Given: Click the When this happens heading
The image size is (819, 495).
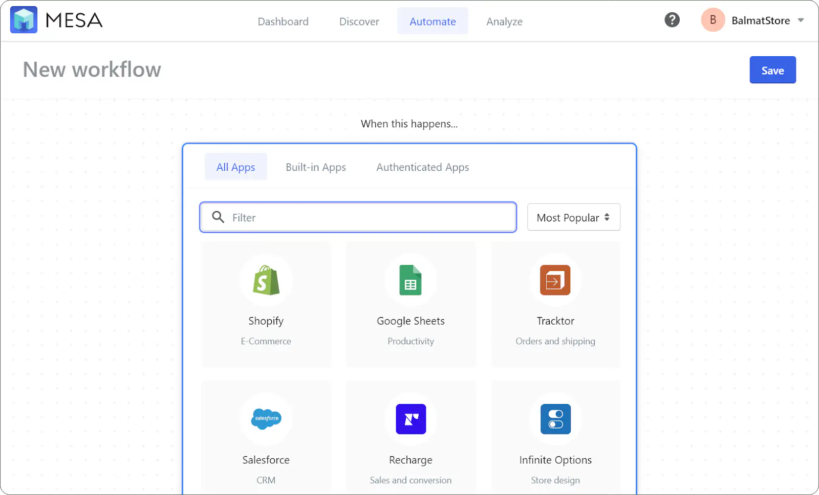Looking at the screenshot, I should pos(409,124).
